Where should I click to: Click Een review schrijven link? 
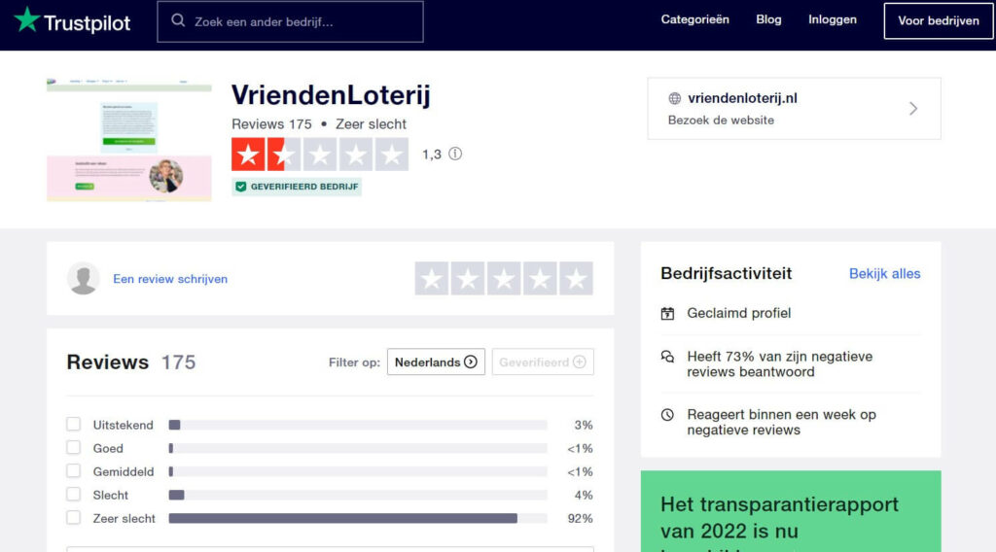pyautogui.click(x=170, y=279)
